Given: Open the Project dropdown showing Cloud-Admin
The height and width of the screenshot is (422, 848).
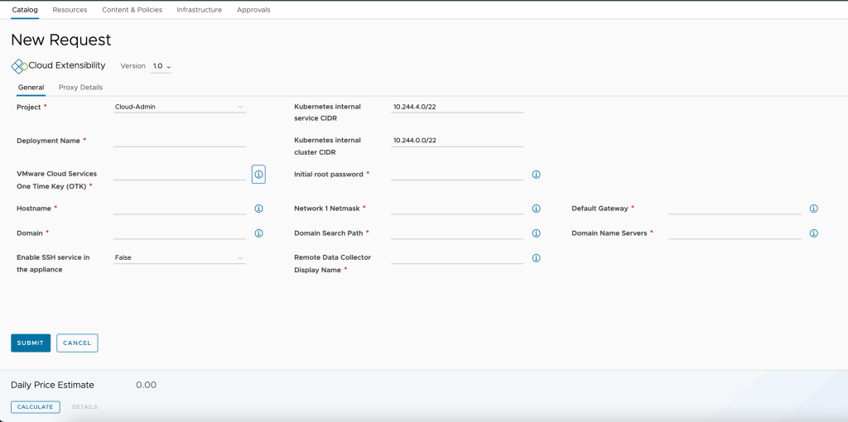Looking at the screenshot, I should point(180,107).
